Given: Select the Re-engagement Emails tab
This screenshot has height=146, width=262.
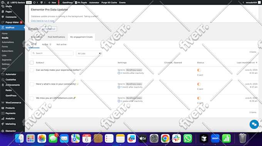Looking at the screenshot, I should pos(81,37).
